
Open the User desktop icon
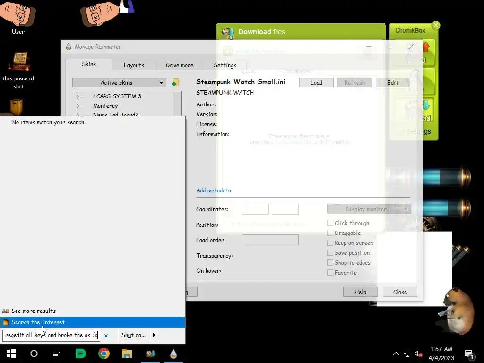point(18,17)
